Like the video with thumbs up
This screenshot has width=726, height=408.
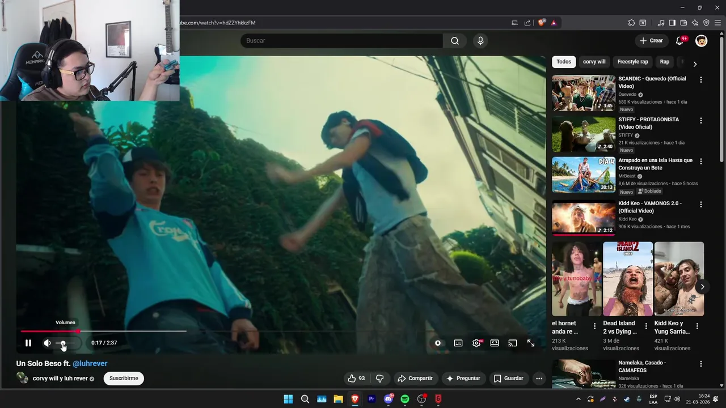pyautogui.click(x=356, y=379)
